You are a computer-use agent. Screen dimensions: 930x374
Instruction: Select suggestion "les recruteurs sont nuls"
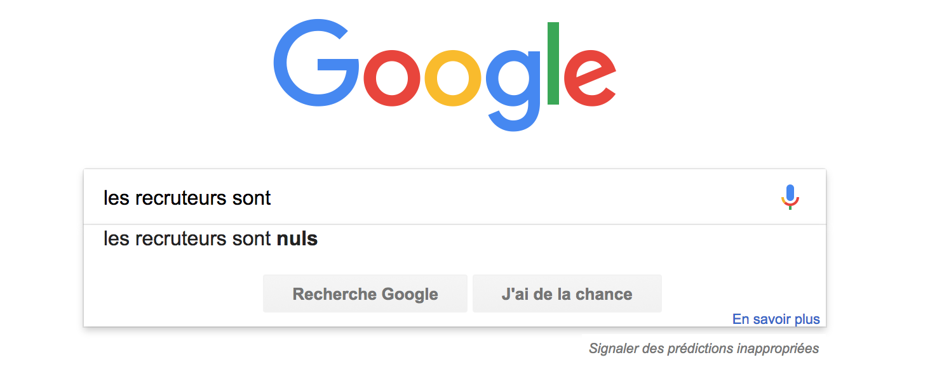point(454,239)
